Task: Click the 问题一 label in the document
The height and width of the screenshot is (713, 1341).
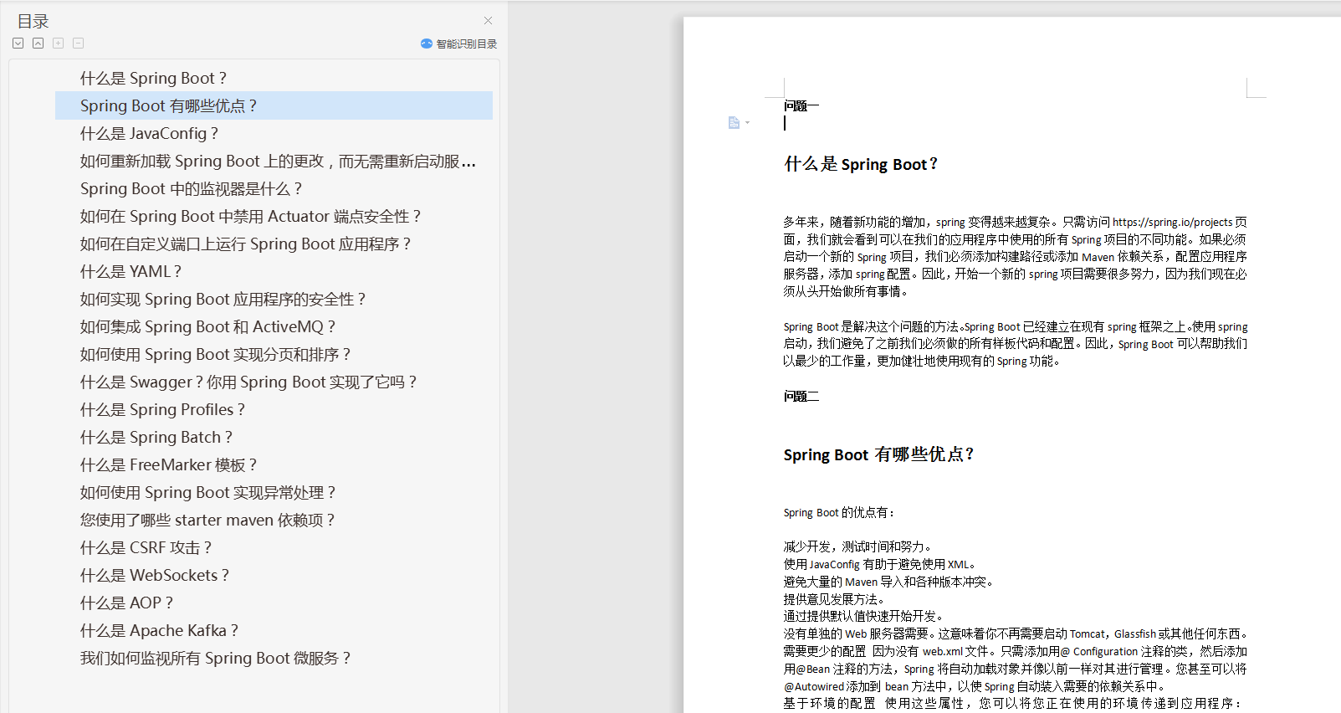Action: (x=801, y=106)
